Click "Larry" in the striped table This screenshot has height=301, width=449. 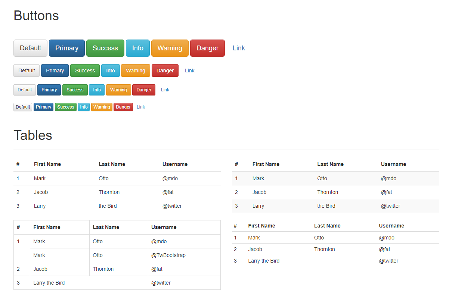point(258,206)
